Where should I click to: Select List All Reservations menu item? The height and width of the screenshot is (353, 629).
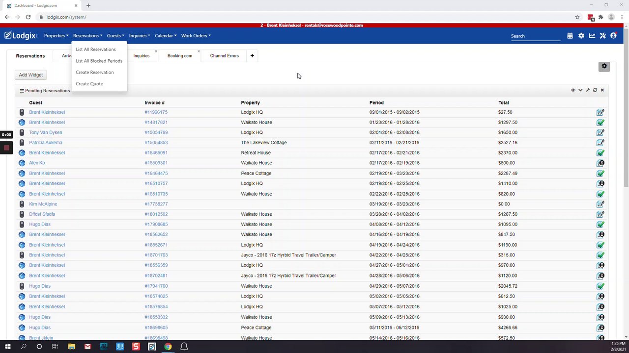(x=96, y=50)
